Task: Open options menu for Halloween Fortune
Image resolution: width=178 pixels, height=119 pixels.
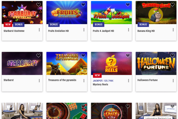Action: click(x=173, y=81)
